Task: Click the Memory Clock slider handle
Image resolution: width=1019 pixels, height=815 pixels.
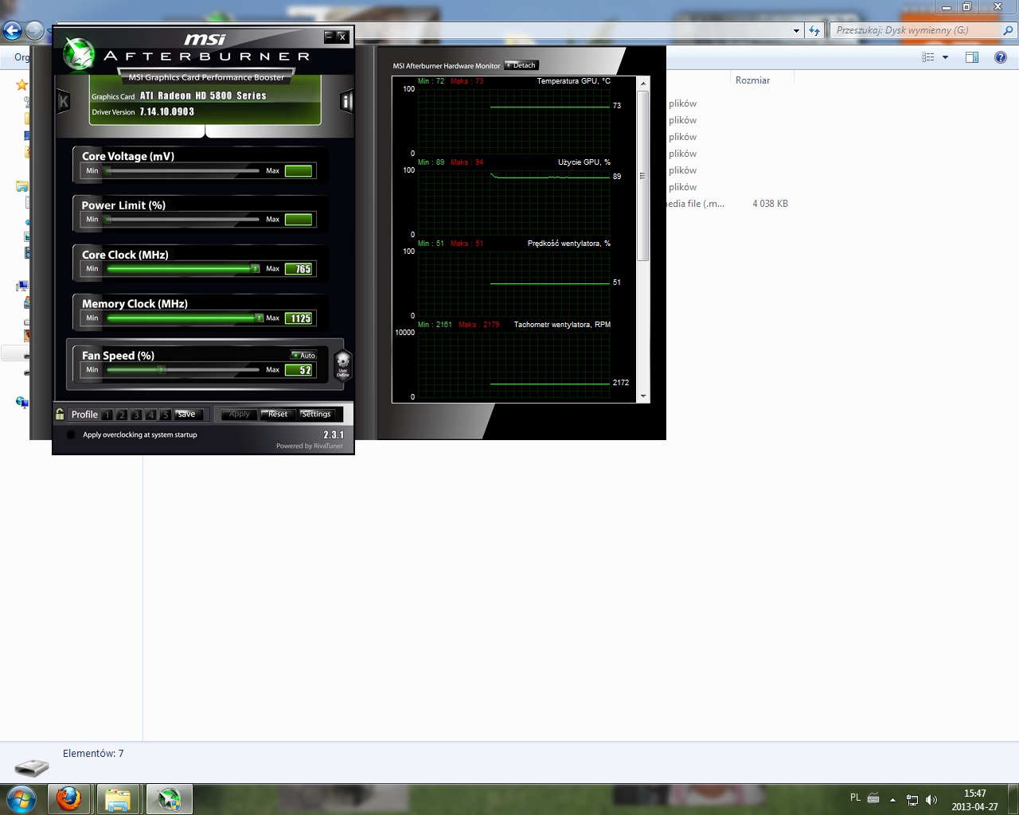Action: point(259,318)
